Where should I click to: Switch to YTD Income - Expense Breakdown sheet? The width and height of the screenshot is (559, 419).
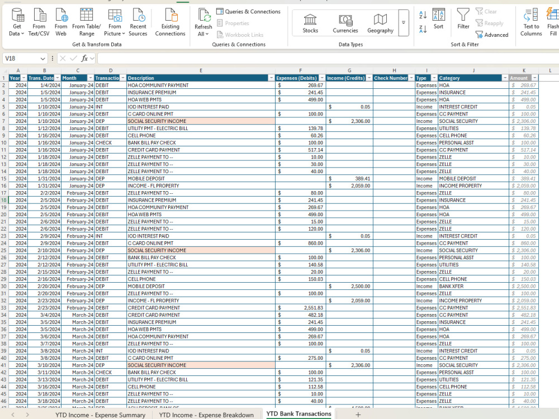(206, 415)
